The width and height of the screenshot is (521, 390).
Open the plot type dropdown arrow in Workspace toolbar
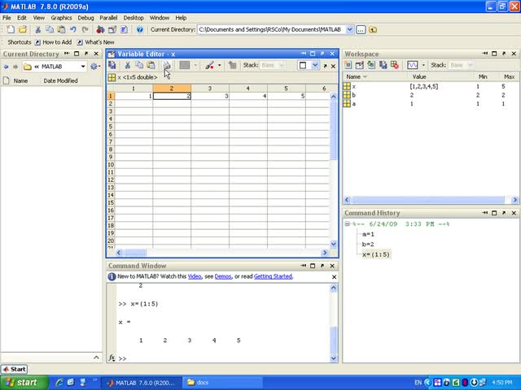coord(423,65)
